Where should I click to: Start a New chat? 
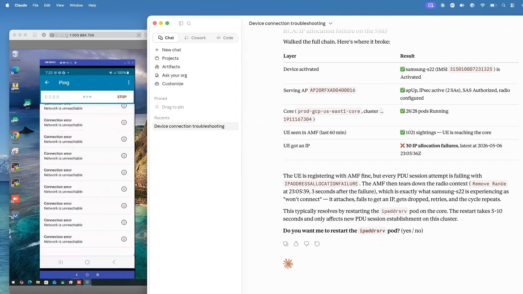coord(168,50)
